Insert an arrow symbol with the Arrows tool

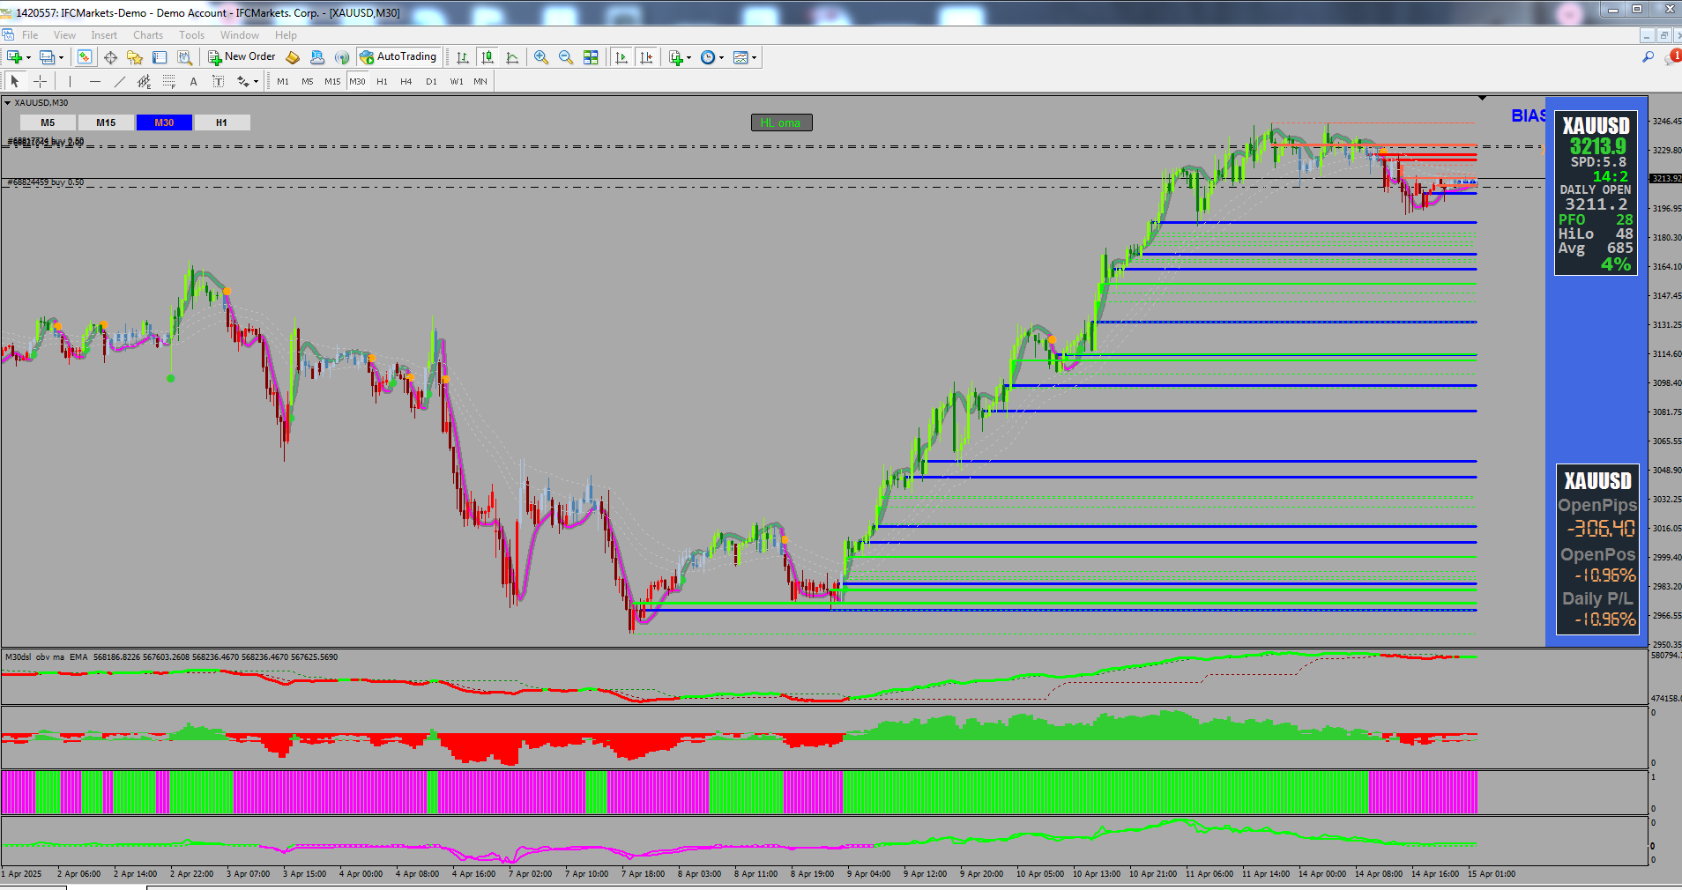[x=242, y=81]
